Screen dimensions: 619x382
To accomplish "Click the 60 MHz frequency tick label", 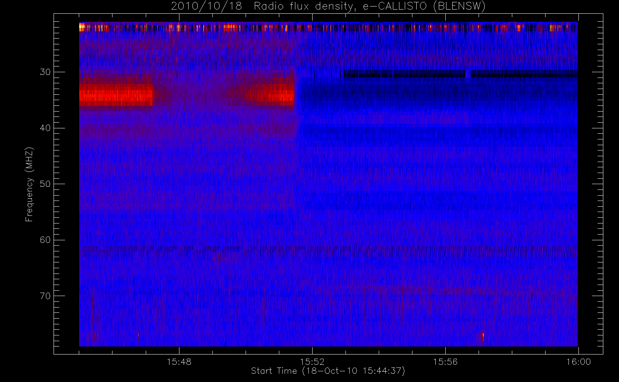I will (45, 240).
